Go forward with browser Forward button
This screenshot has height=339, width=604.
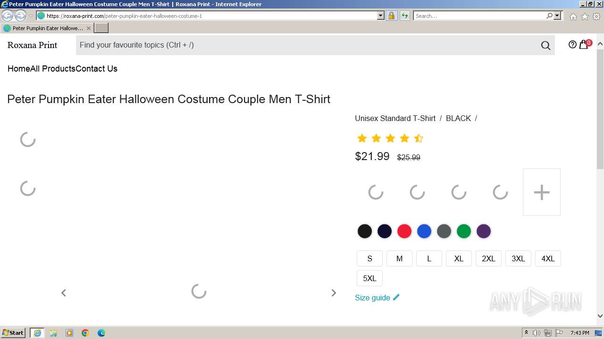[x=20, y=16]
